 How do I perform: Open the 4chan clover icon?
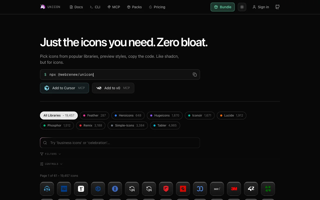tap(268, 189)
